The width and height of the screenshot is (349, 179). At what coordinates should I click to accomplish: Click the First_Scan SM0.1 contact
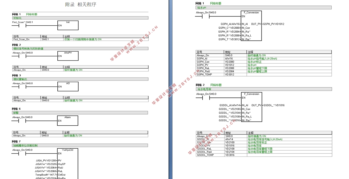(x=23, y=26)
